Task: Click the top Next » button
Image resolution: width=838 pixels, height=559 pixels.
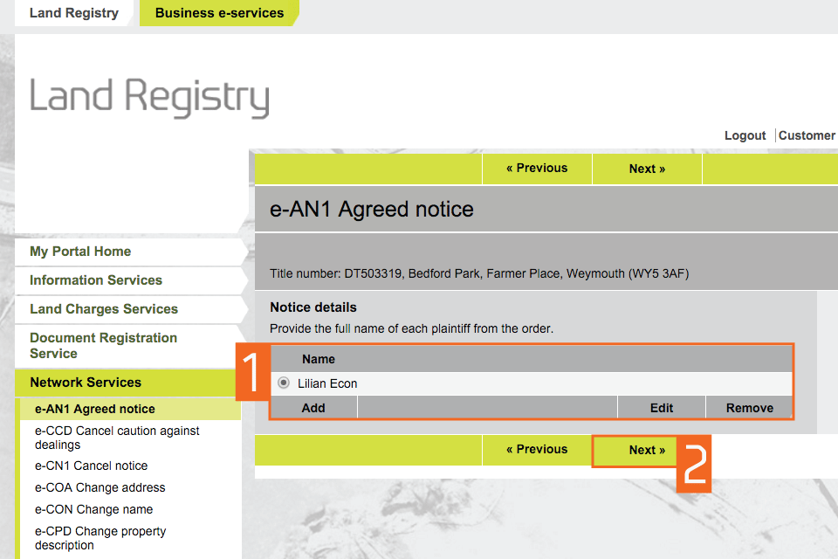Action: (x=647, y=169)
